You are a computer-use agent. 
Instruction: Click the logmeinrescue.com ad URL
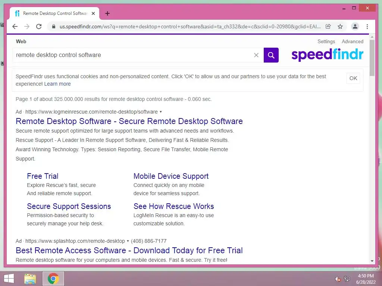pyautogui.click(x=91, y=112)
